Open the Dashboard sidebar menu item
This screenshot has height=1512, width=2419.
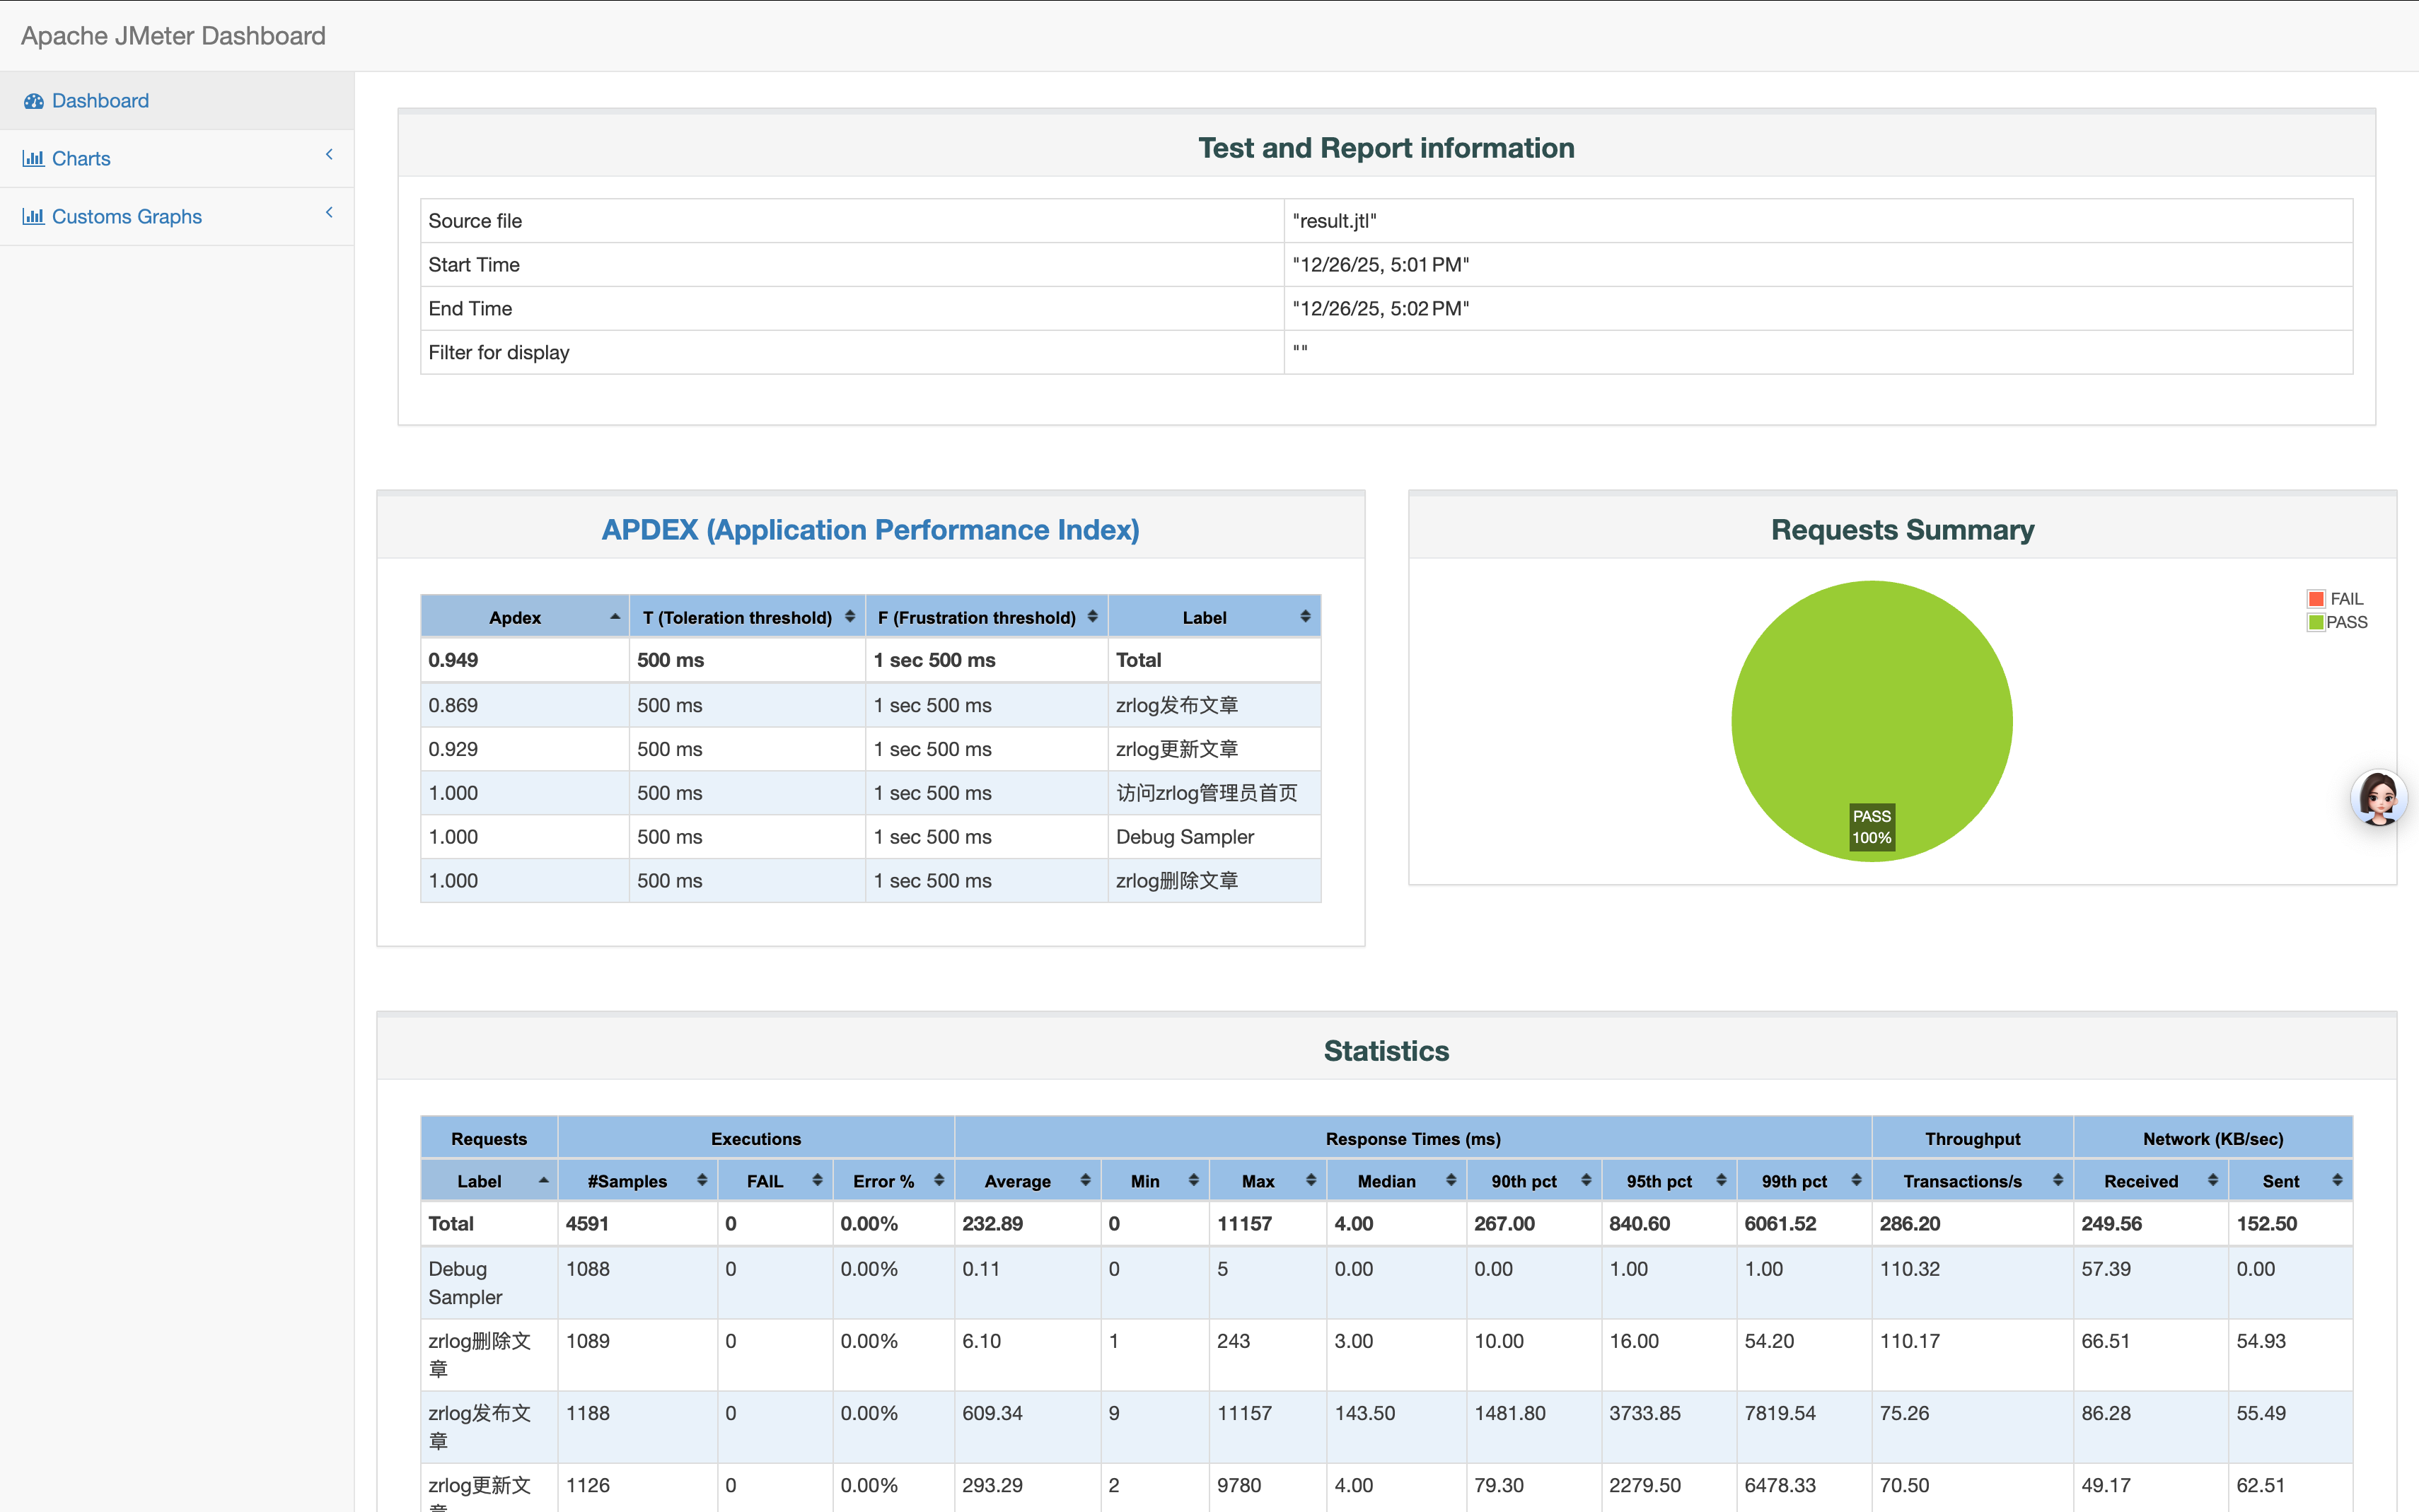click(x=100, y=101)
